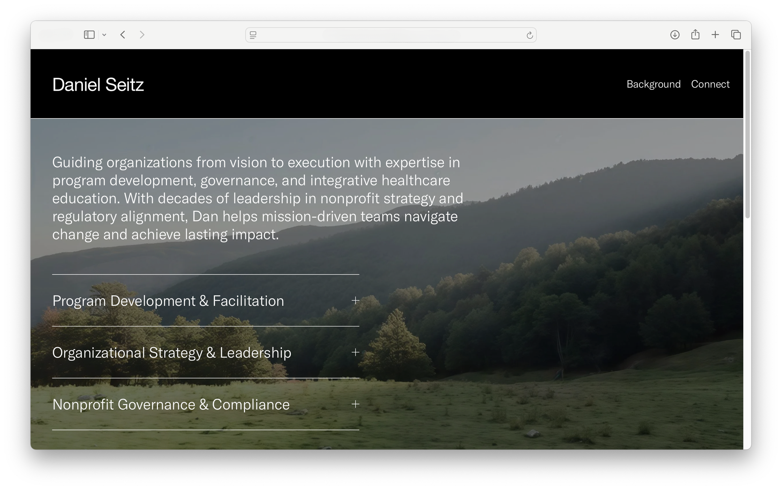This screenshot has height=490, width=782.
Task: Toggle the Safari sidebar button
Action: click(x=89, y=35)
